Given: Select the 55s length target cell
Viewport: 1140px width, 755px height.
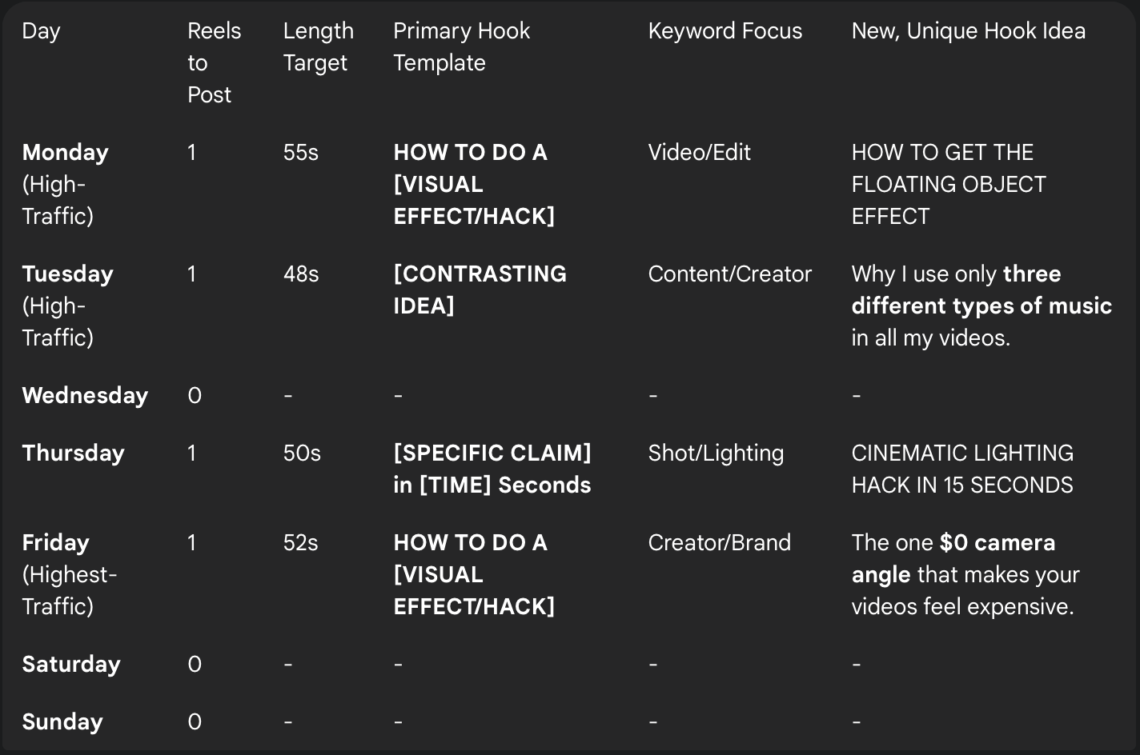Looking at the screenshot, I should (x=300, y=153).
